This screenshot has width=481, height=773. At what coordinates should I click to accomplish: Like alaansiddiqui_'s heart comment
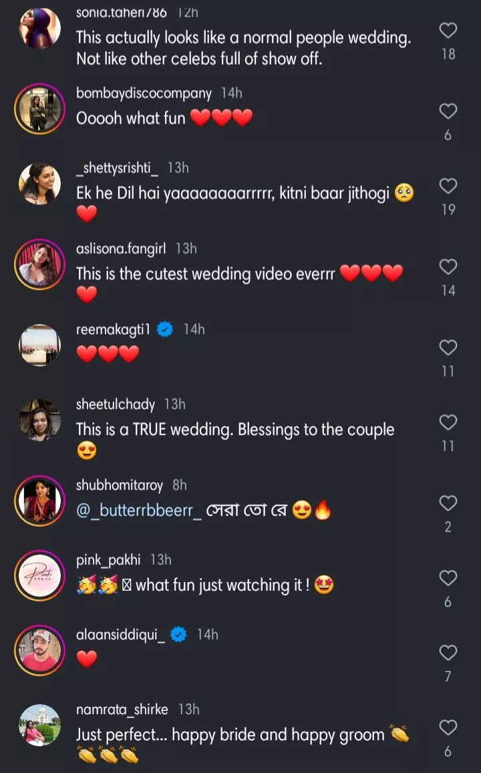(x=448, y=653)
